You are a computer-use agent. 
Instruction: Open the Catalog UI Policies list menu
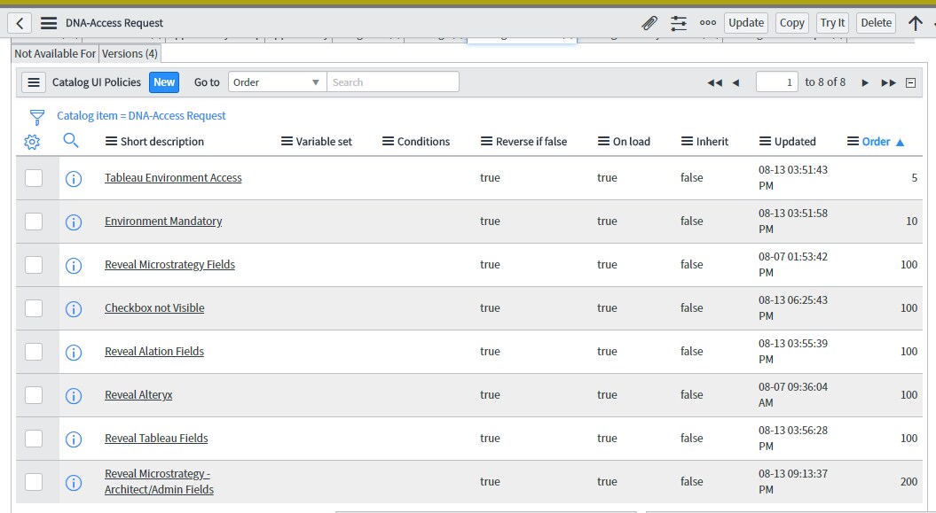(x=34, y=82)
